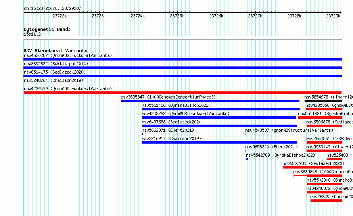The width and height of the screenshot is (353, 216).
Task: Open esv26849 (Conrad) label
Action: pos(332,197)
